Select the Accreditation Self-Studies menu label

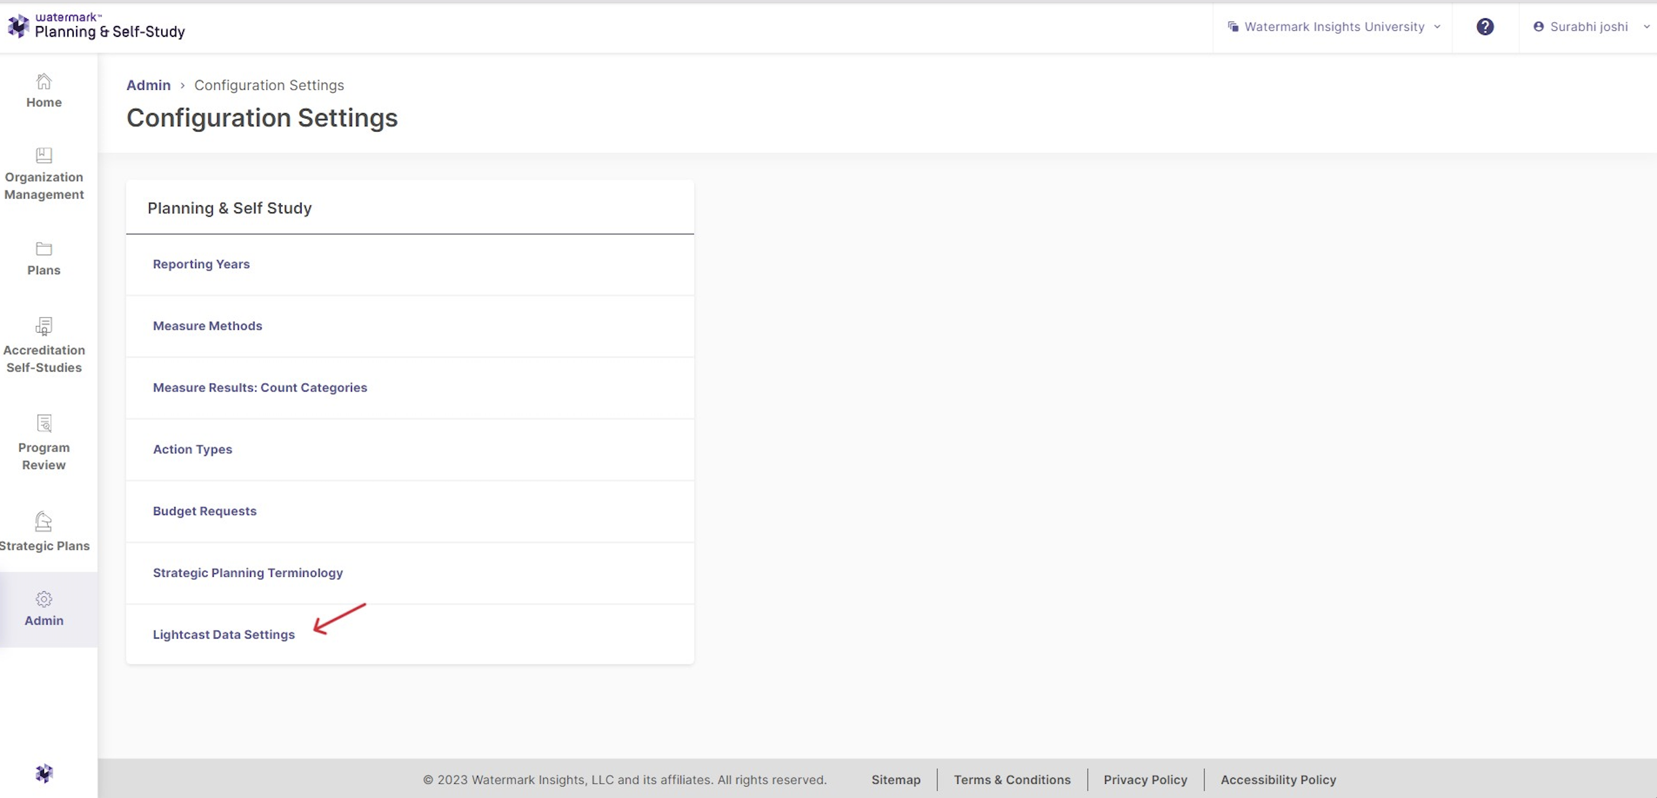tap(44, 359)
